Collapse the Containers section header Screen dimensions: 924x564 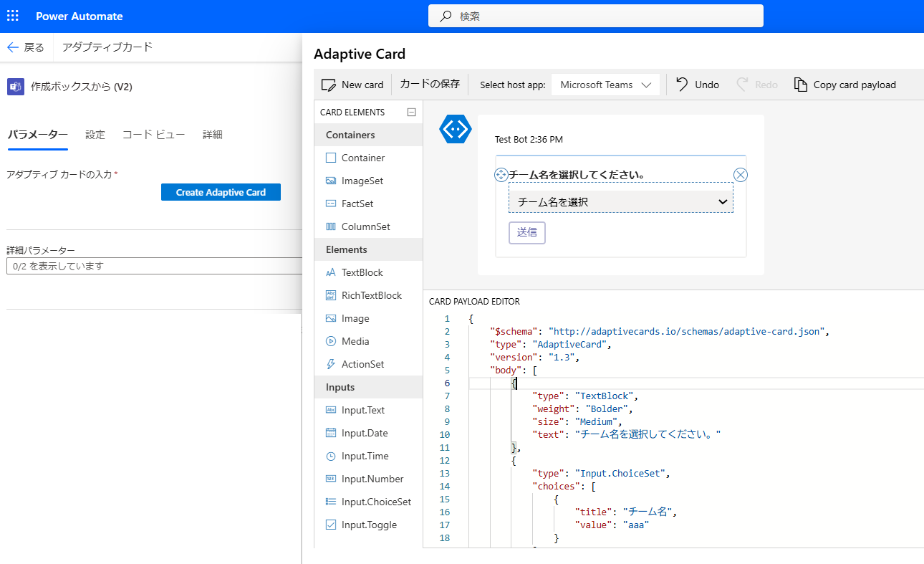(x=368, y=135)
